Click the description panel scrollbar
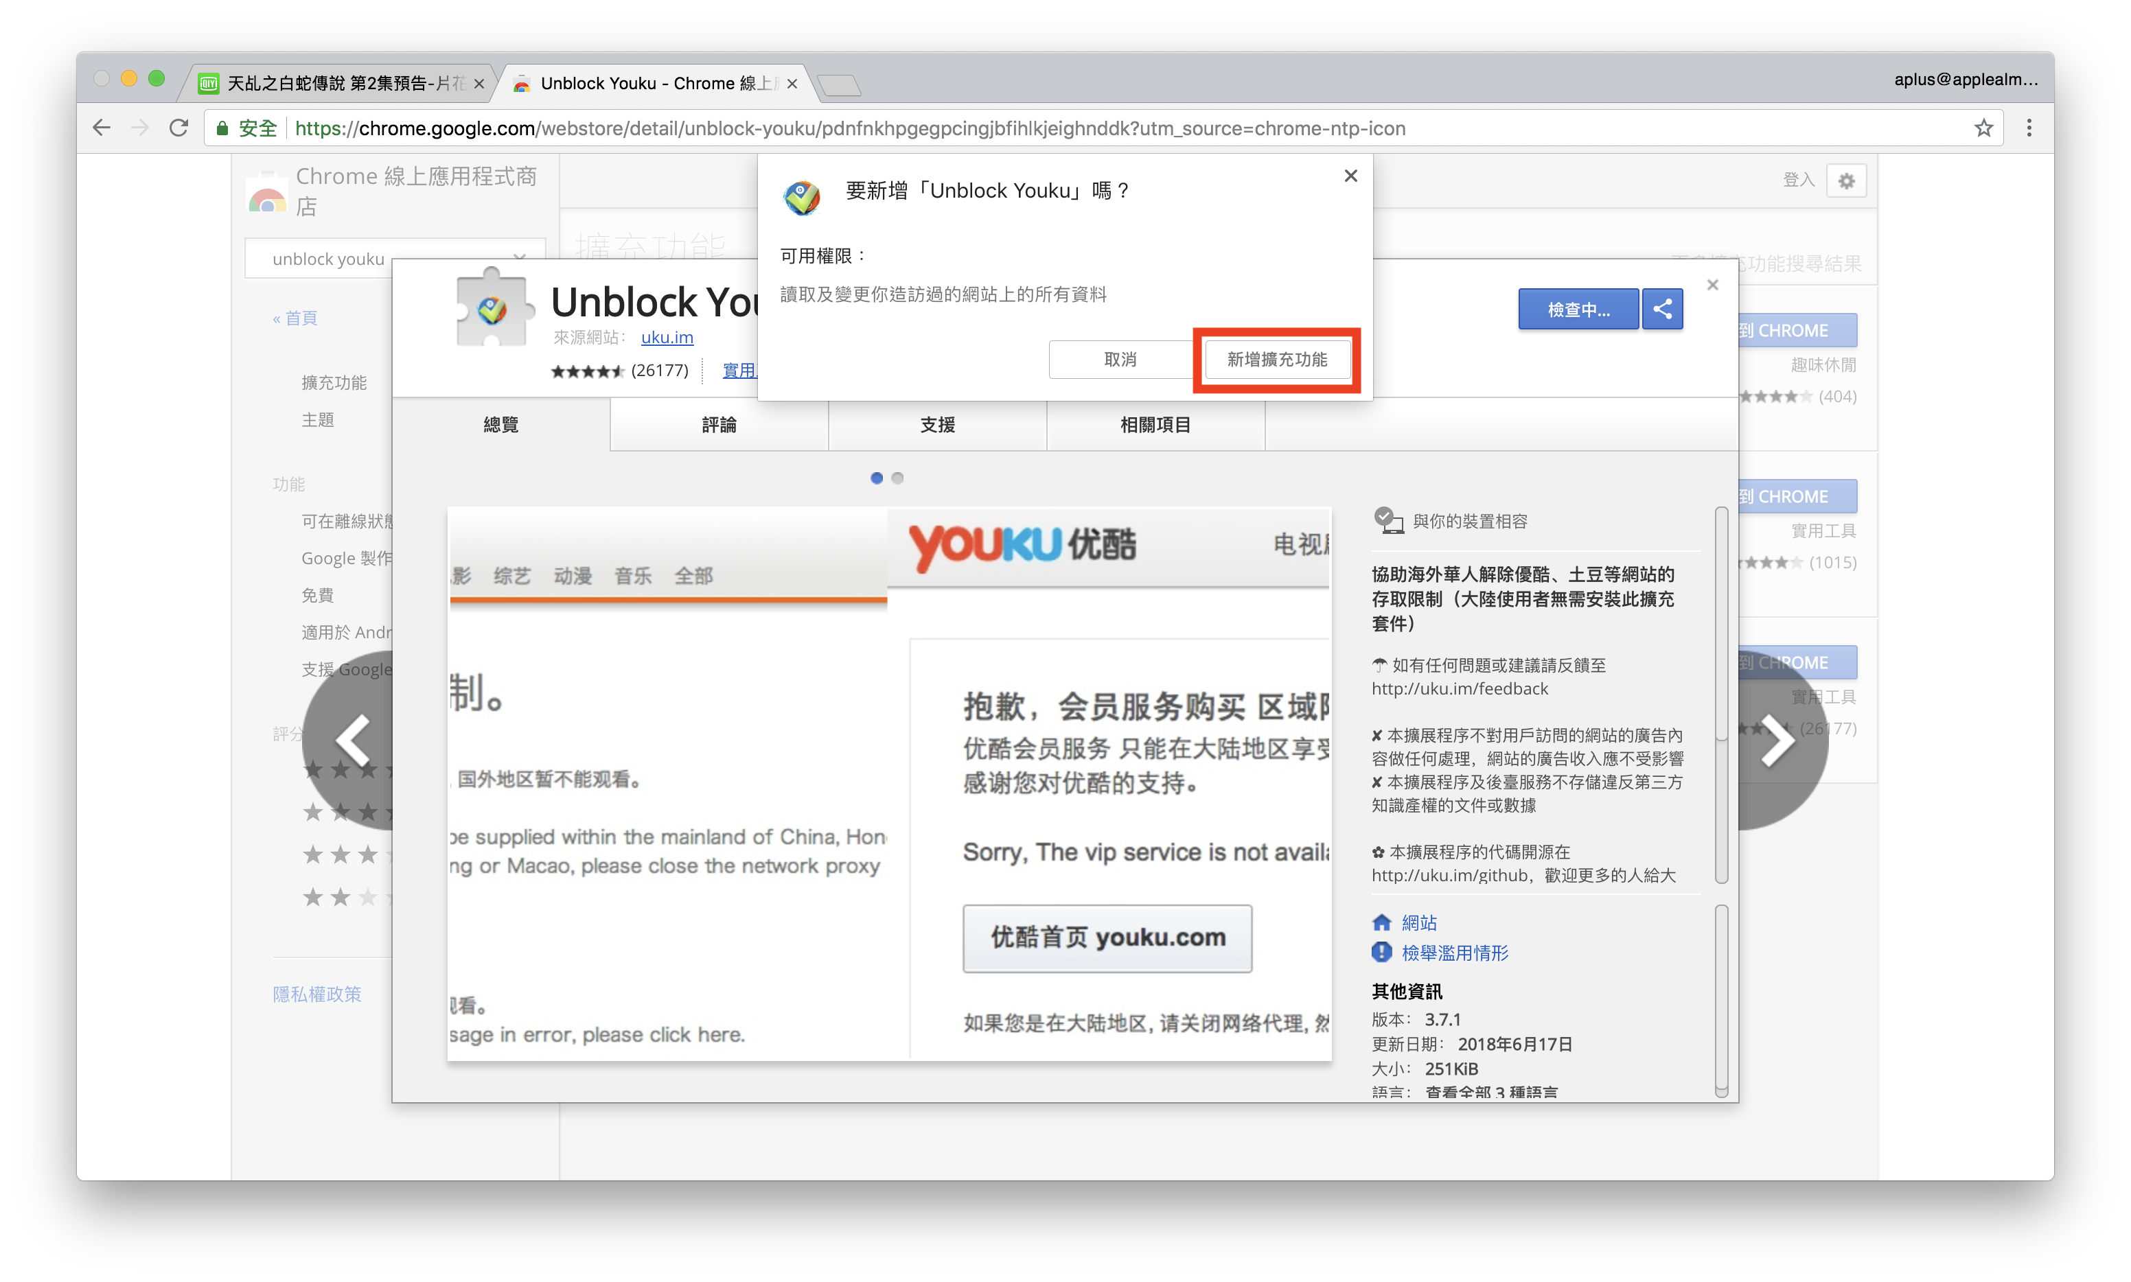 tap(1720, 695)
